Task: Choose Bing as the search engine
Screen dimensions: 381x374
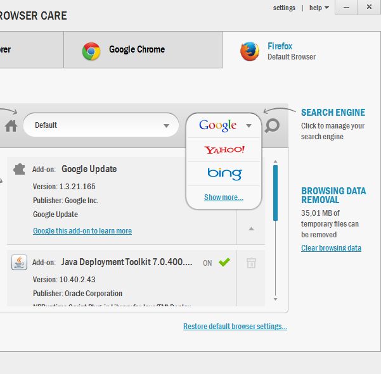Action: pos(224,173)
